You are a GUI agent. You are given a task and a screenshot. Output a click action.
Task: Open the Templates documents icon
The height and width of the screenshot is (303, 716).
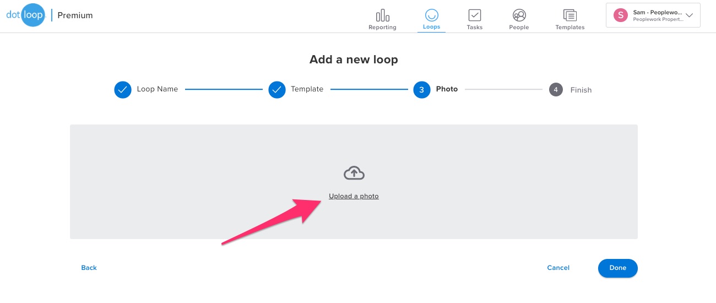point(569,15)
